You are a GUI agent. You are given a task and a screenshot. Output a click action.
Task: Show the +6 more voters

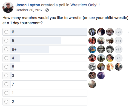[x=119, y=58]
